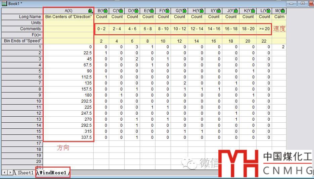Select the F(x)= label row header

coord(22,35)
